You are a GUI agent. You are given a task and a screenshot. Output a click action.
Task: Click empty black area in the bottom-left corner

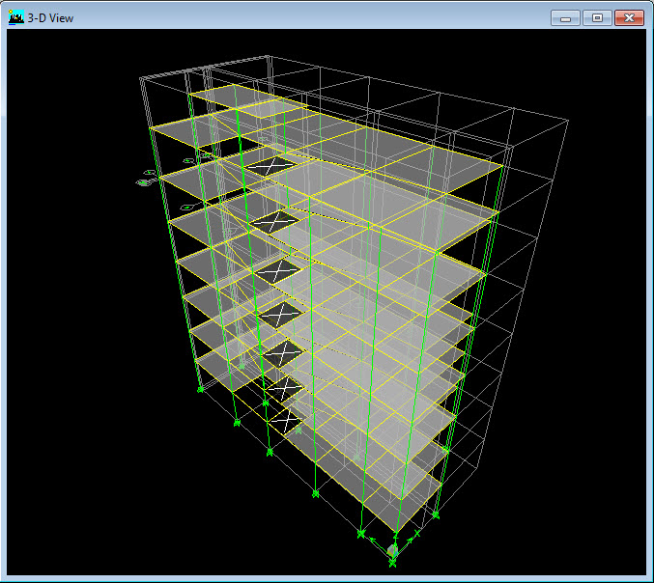click(x=58, y=531)
